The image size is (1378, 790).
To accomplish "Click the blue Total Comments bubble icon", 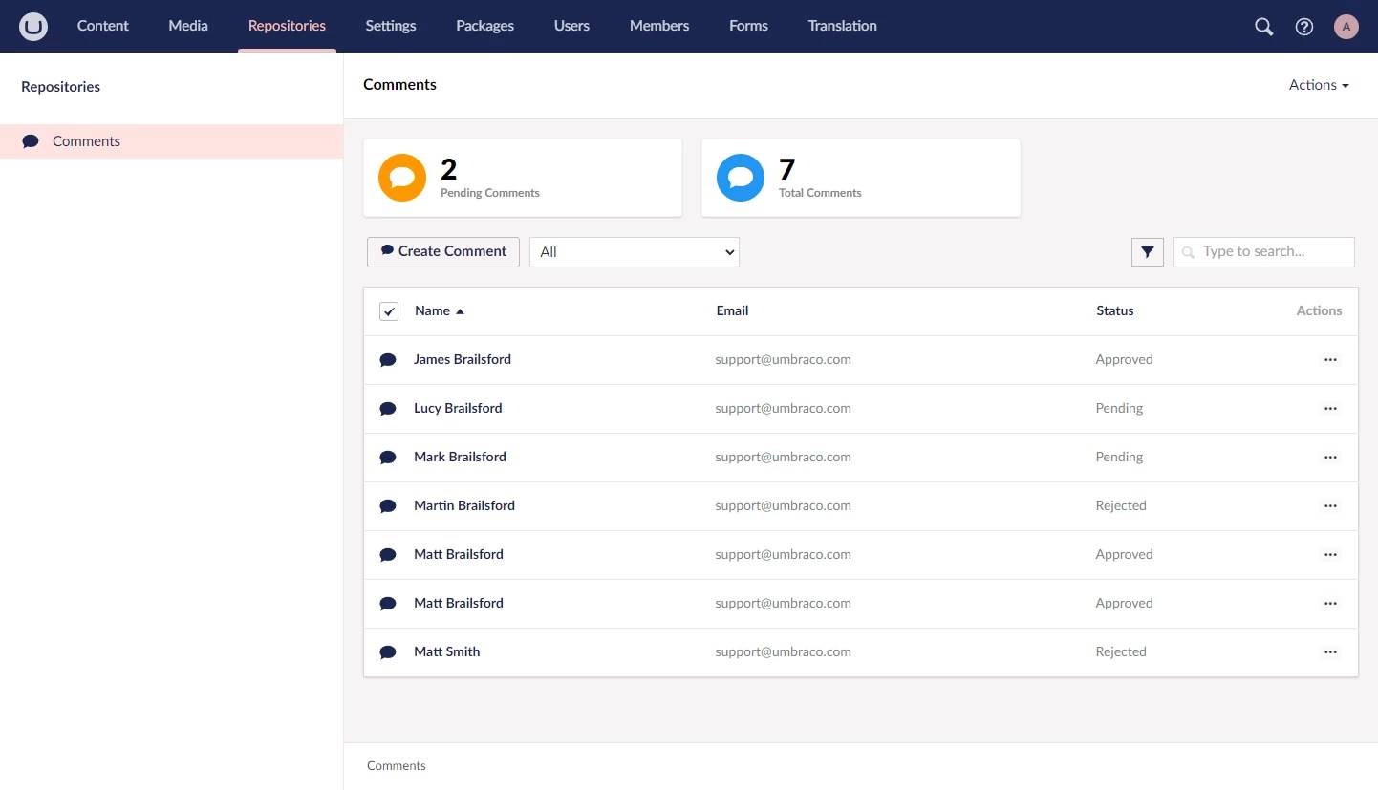I will pos(741,177).
